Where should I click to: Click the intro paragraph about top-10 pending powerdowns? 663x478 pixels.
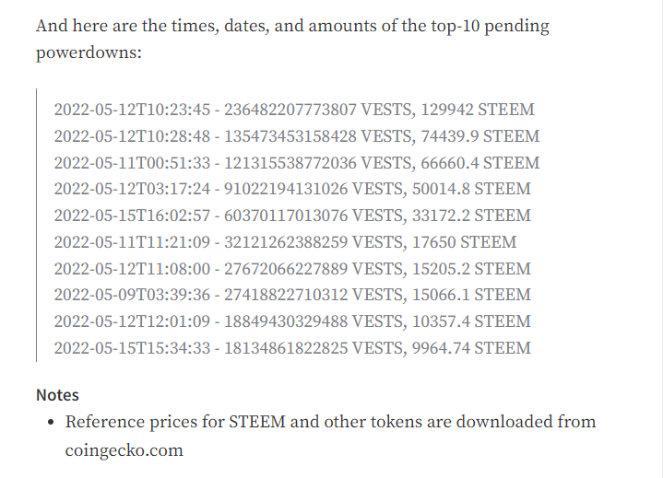click(x=291, y=39)
